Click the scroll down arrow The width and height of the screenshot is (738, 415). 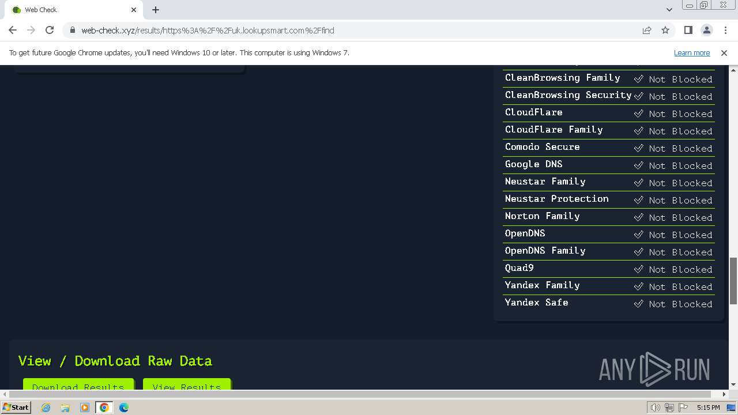tap(733, 384)
